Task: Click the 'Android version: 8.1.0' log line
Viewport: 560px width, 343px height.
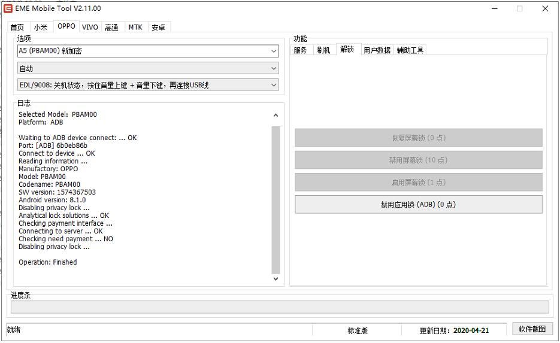Action: coord(52,200)
